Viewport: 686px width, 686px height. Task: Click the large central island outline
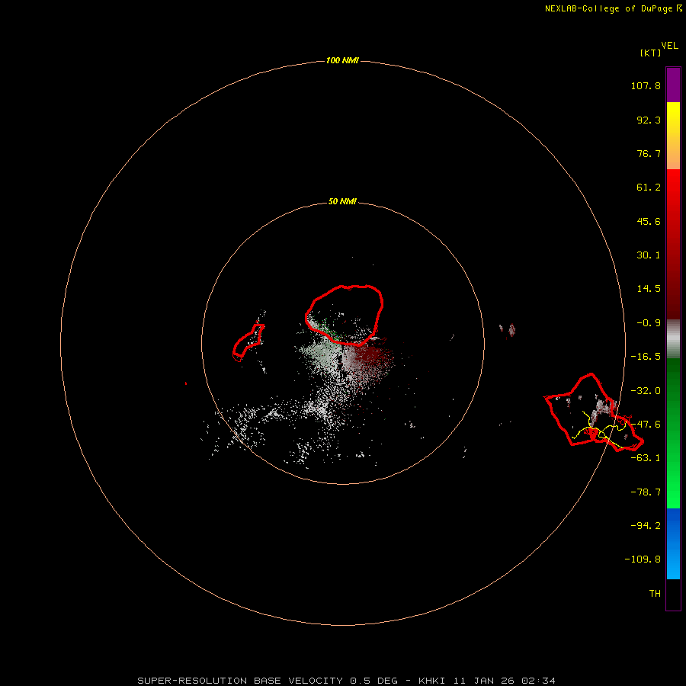click(x=345, y=316)
